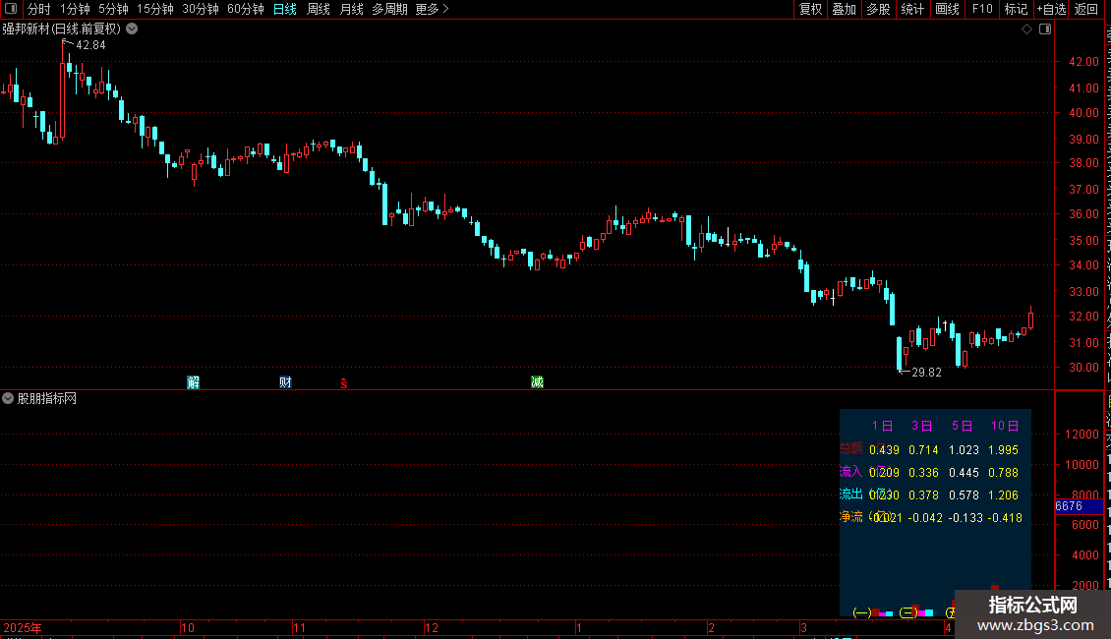Click the 1日 column header
Viewport: 1111px width, 639px height.
(882, 426)
